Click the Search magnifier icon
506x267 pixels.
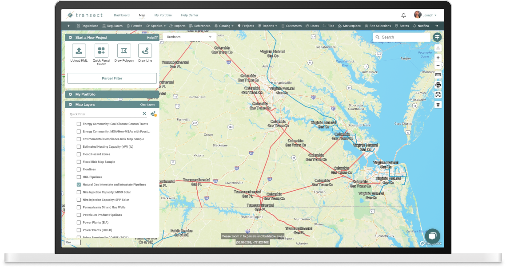click(x=377, y=37)
